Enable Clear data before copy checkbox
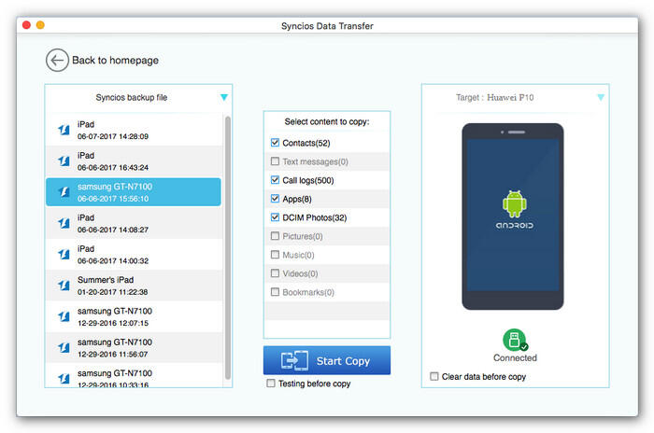The image size is (654, 433). pyautogui.click(x=434, y=376)
